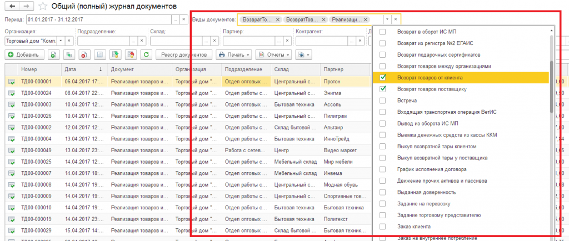Image resolution: width=569 pixels, height=241 pixels.
Task: Click status icon of row ТД00-000024
Action: (x=12, y=93)
